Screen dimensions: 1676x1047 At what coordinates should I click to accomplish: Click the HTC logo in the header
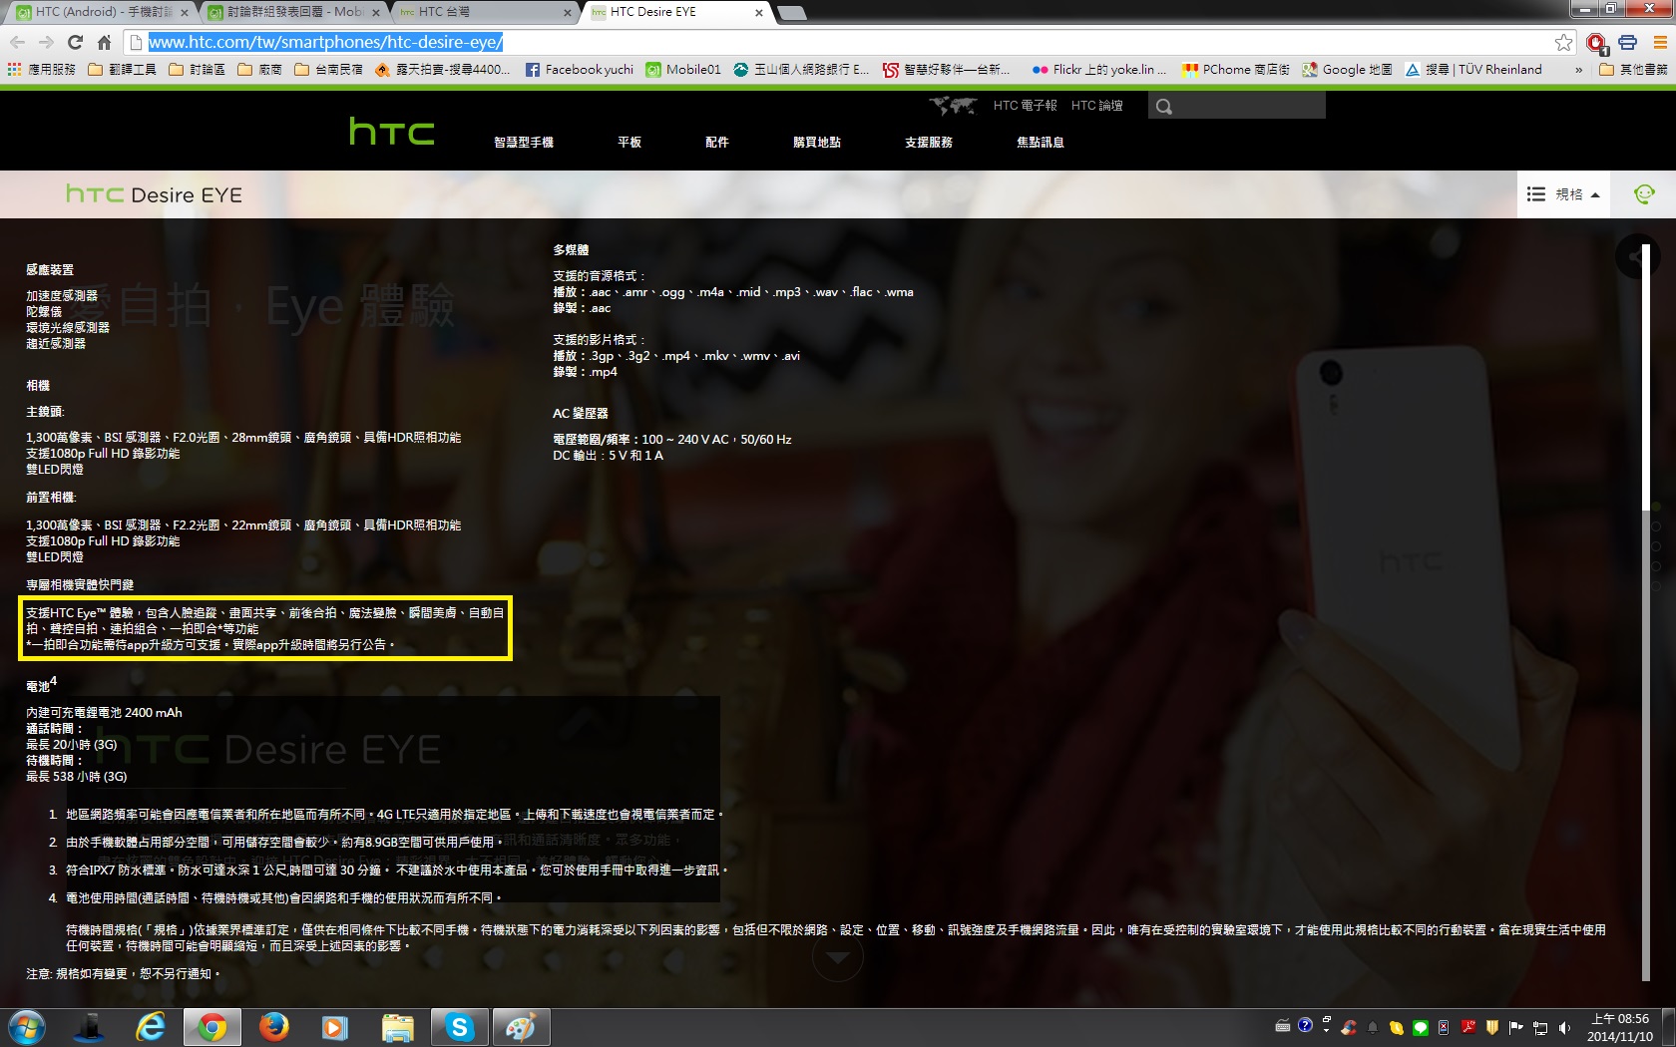pos(391,132)
